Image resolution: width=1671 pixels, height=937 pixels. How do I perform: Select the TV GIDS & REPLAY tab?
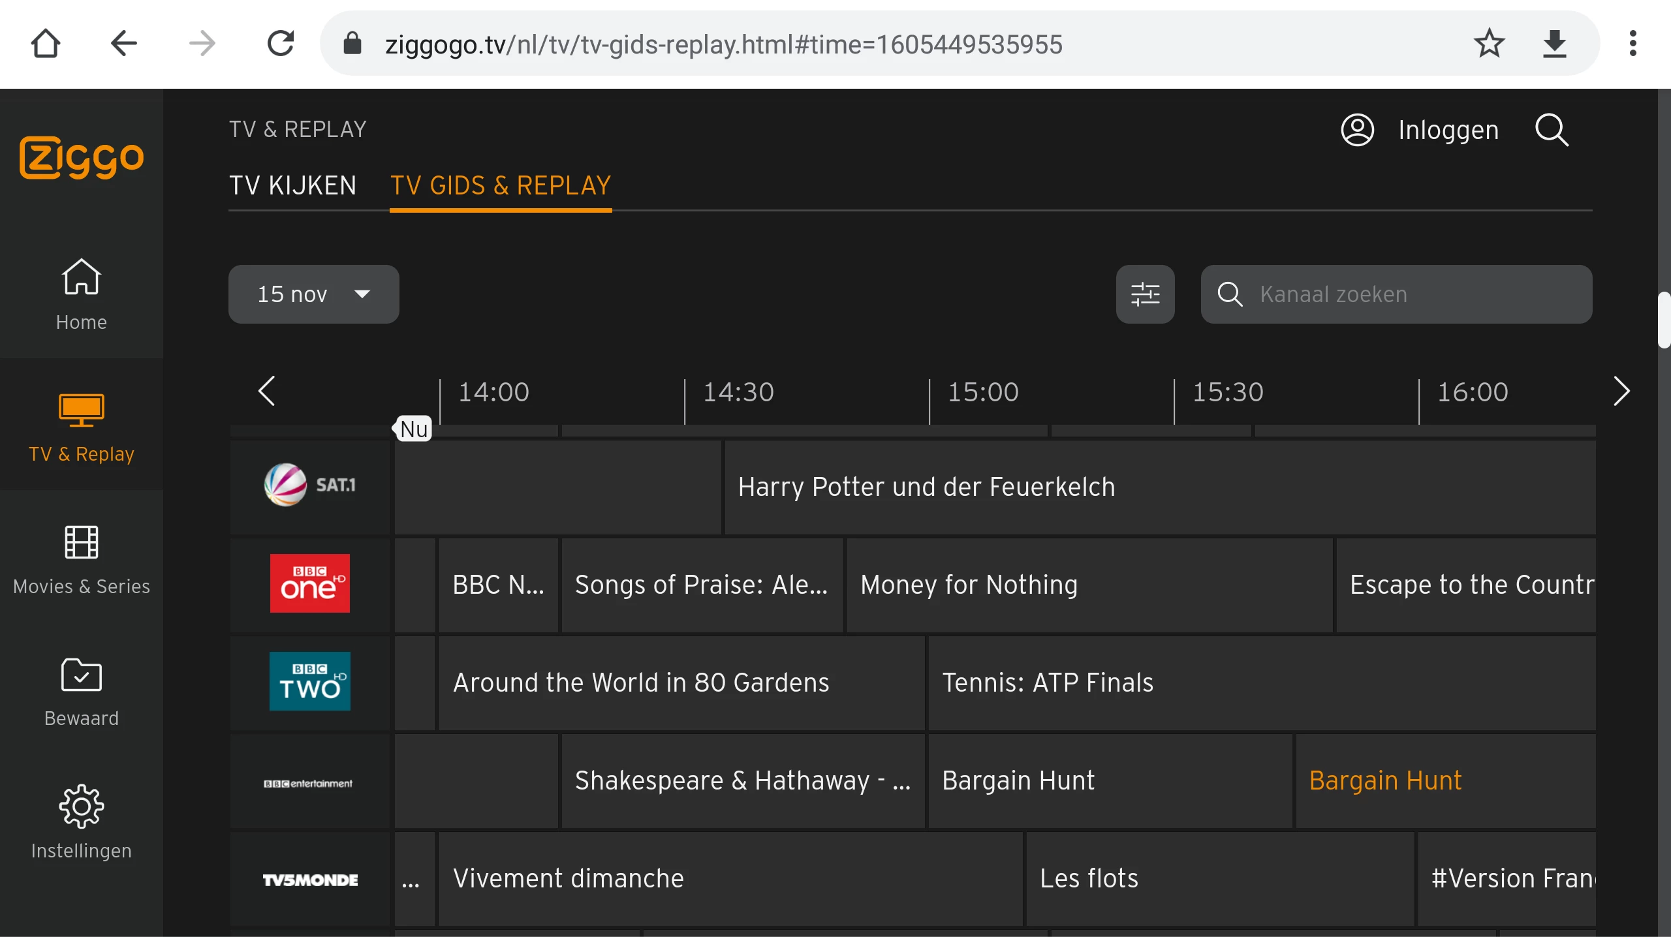[501, 186]
